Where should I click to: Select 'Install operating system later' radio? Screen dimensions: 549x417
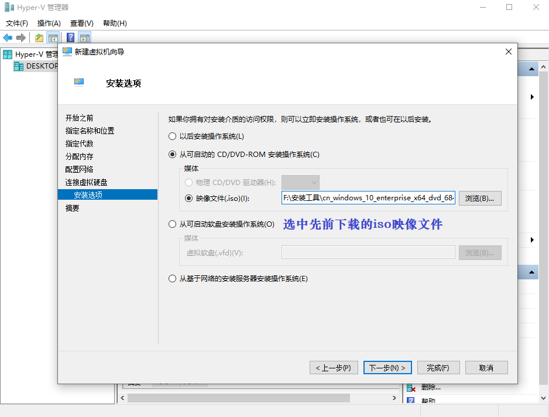point(172,136)
